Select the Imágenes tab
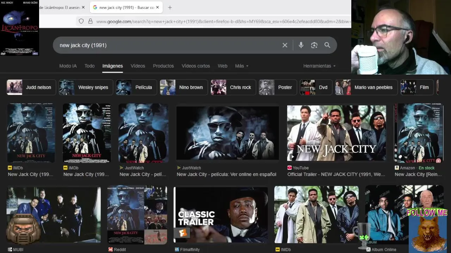 tap(112, 66)
